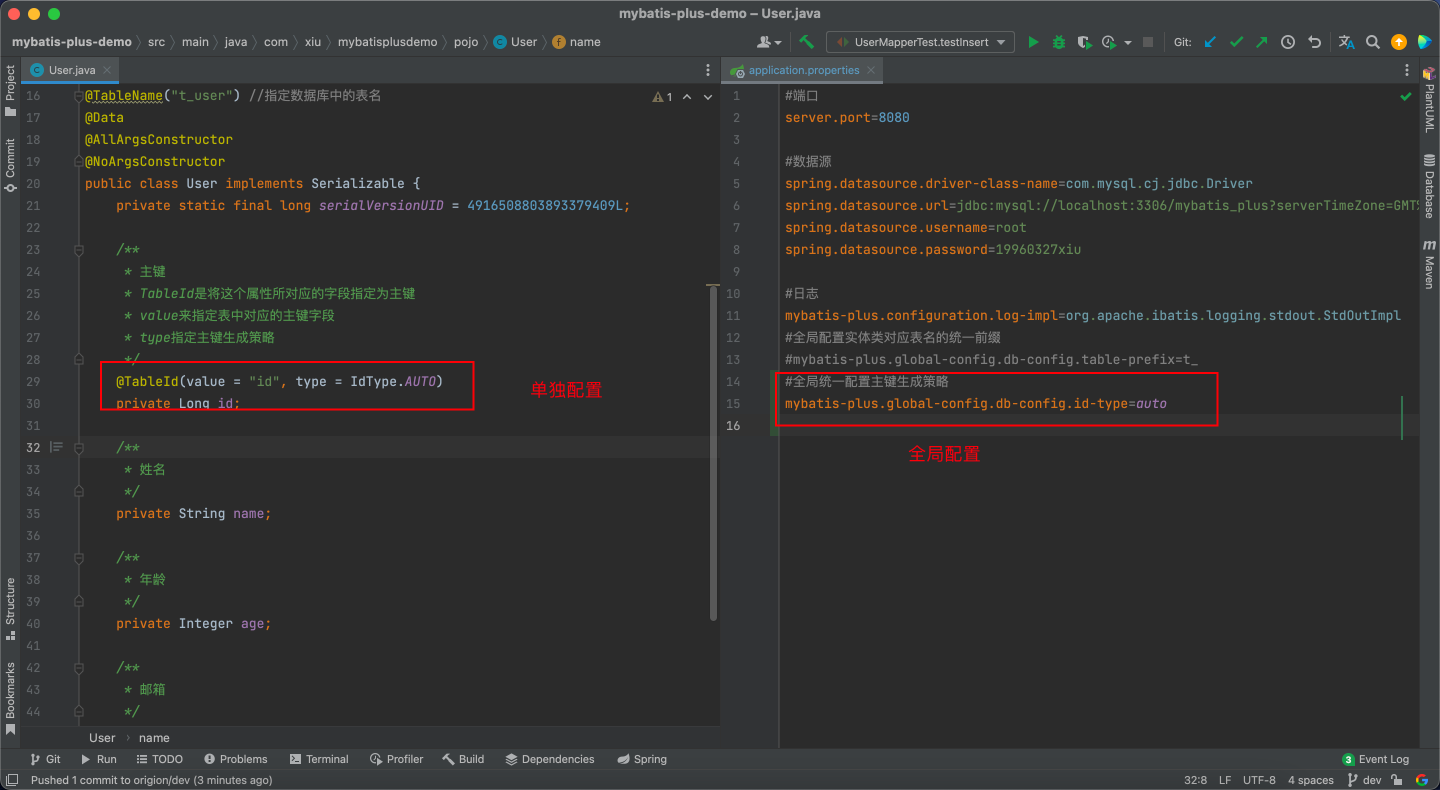Push commits with Git green arrow
The width and height of the screenshot is (1440, 790).
[1261, 42]
